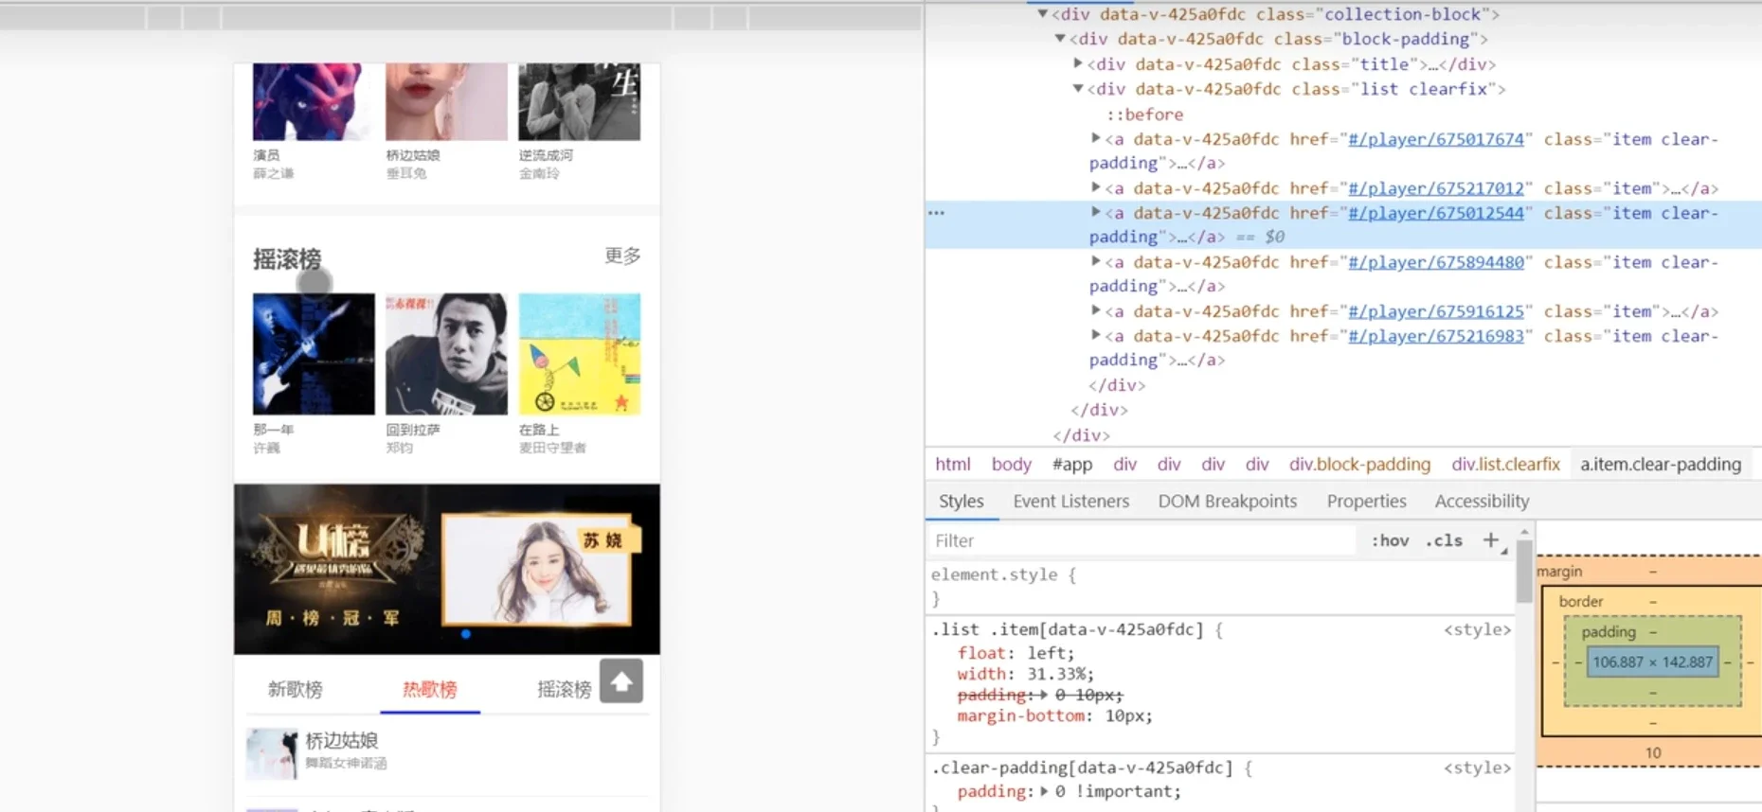Click the three-dot menu beside selected DOM row
The width and height of the screenshot is (1762, 812).
[x=937, y=213]
